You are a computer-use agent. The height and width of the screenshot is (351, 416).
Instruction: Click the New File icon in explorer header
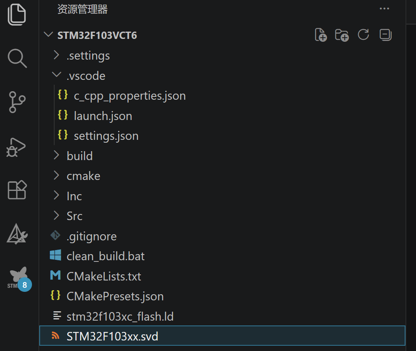click(x=320, y=35)
